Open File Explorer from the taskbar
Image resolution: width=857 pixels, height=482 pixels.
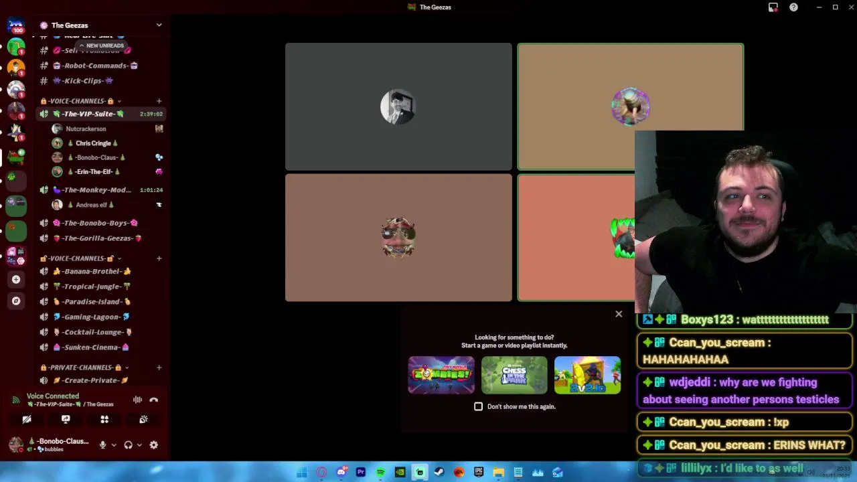point(498,473)
